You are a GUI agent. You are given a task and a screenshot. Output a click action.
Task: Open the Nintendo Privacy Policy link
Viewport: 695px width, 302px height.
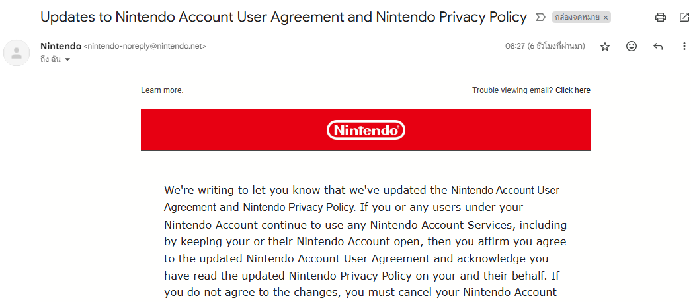(x=300, y=207)
